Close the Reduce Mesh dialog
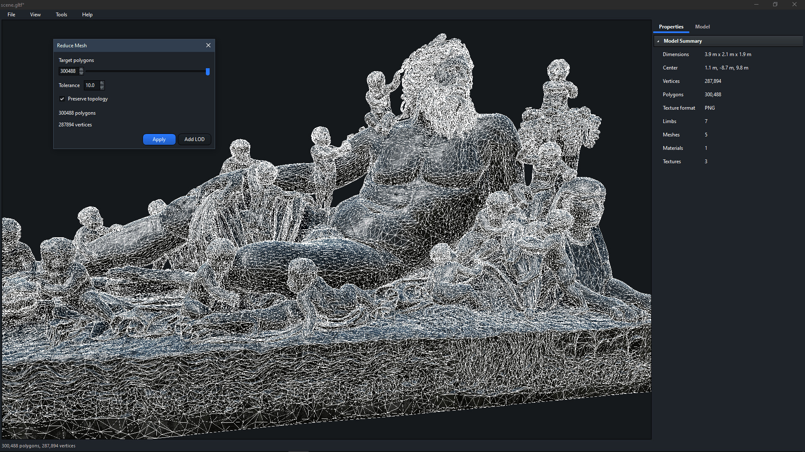Viewport: 805px width, 452px height. click(x=208, y=45)
